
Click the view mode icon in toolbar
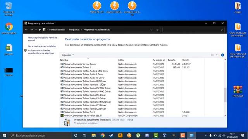(212, 55)
